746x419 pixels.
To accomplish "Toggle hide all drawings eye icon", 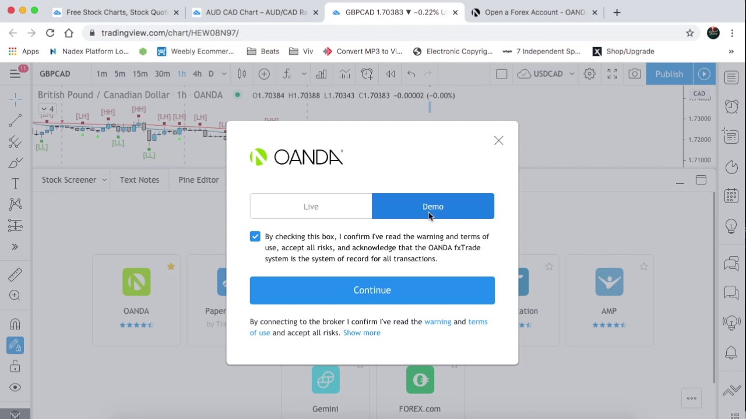I will [x=15, y=388].
